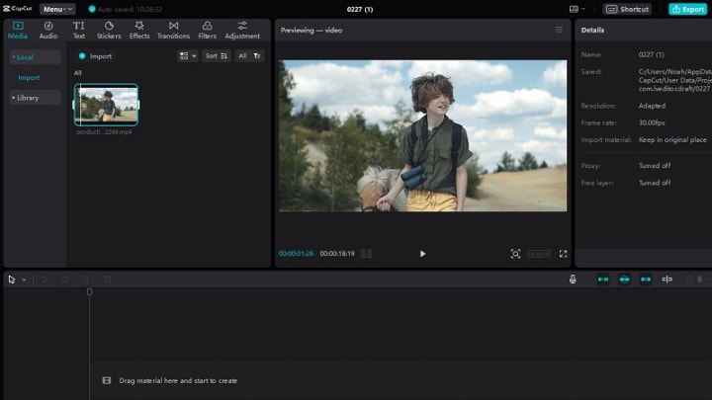Click the video preview frame
The height and width of the screenshot is (400, 712).
click(x=423, y=135)
